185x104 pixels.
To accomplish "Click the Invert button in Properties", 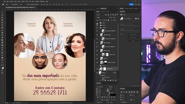I will 133,40.
